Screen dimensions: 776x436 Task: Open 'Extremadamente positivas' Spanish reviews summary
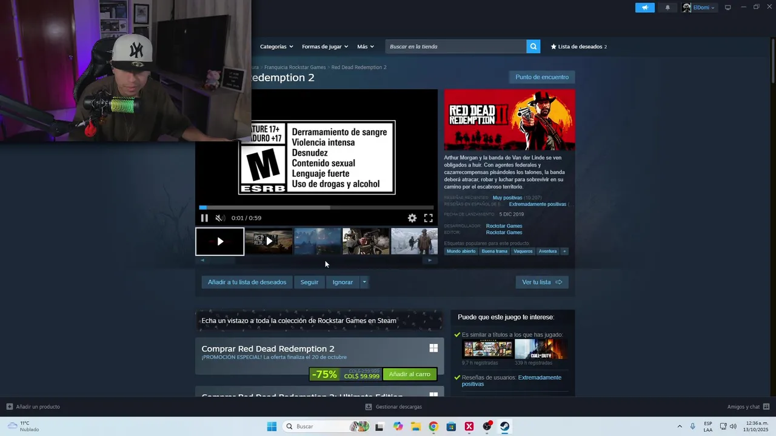[x=538, y=205]
